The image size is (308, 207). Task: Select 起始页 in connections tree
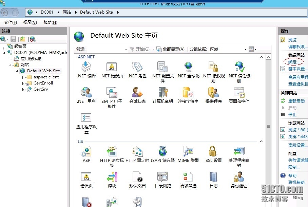point(20,46)
